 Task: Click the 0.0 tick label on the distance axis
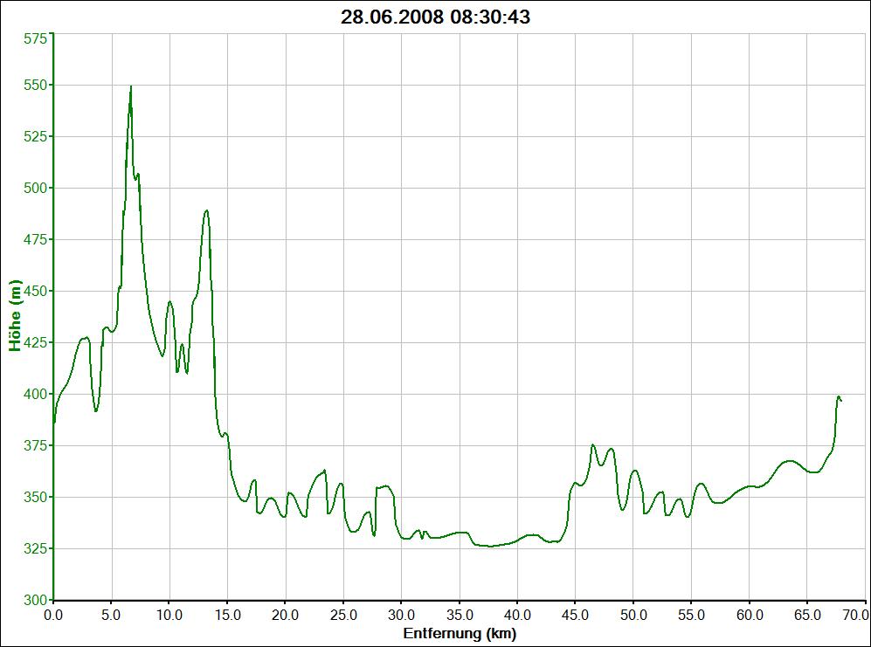[53, 615]
